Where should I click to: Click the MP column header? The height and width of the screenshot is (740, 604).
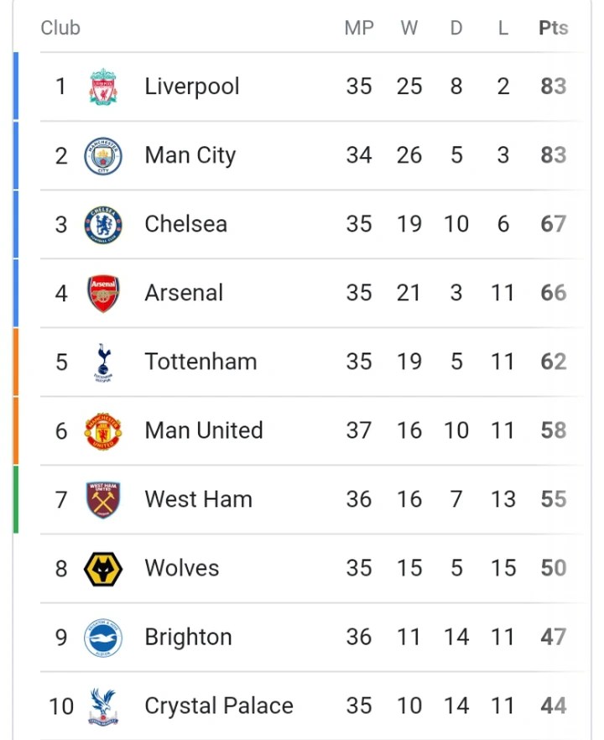(359, 28)
